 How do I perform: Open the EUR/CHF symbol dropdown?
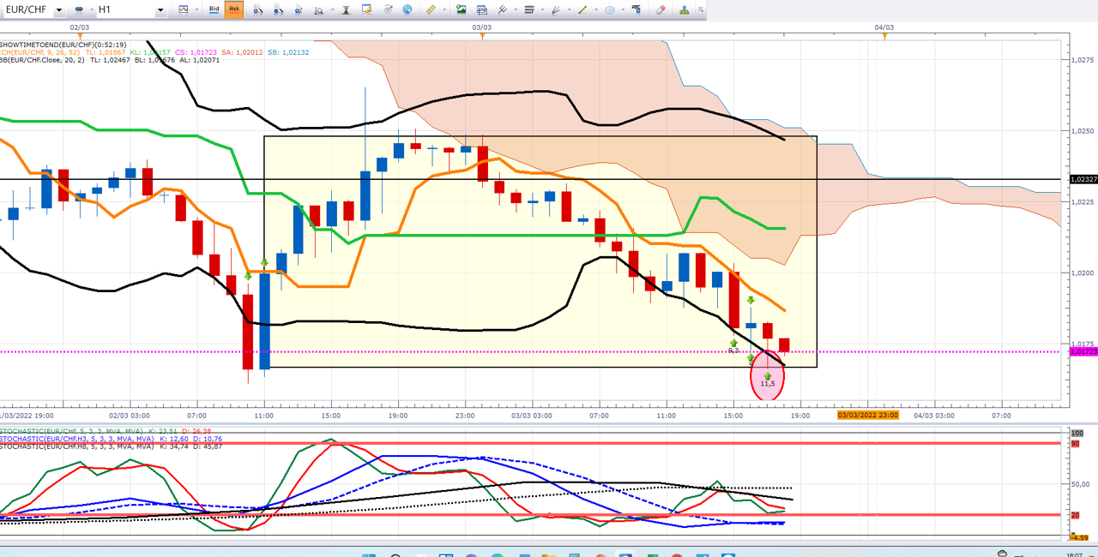click(x=59, y=9)
